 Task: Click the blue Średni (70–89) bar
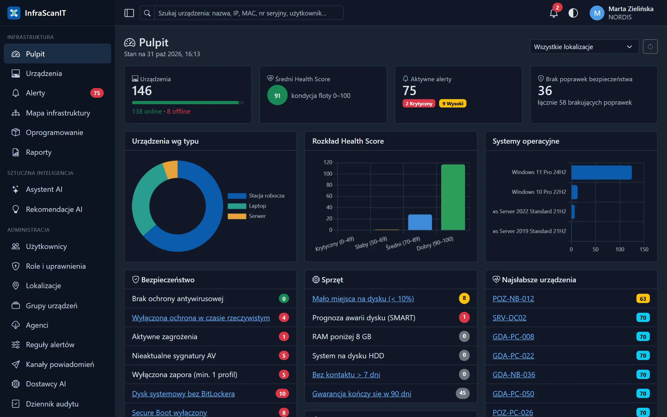pos(420,222)
